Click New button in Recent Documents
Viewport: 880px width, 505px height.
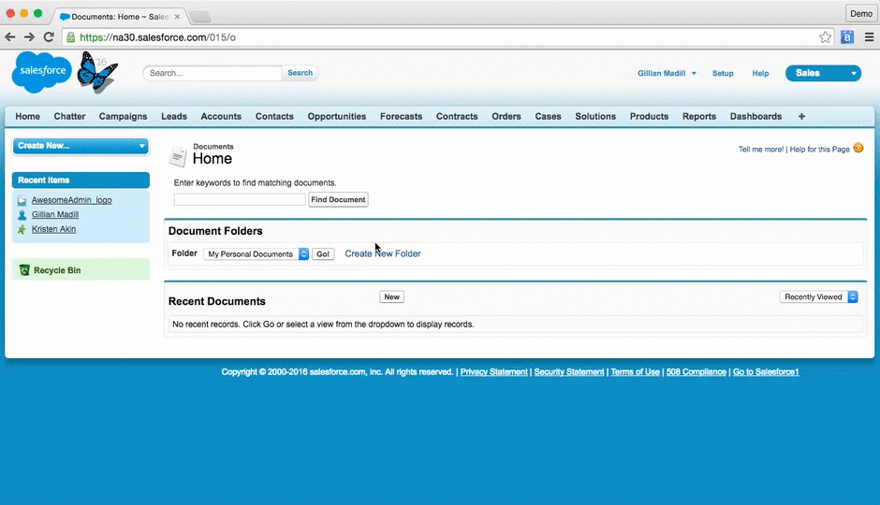pyautogui.click(x=391, y=297)
